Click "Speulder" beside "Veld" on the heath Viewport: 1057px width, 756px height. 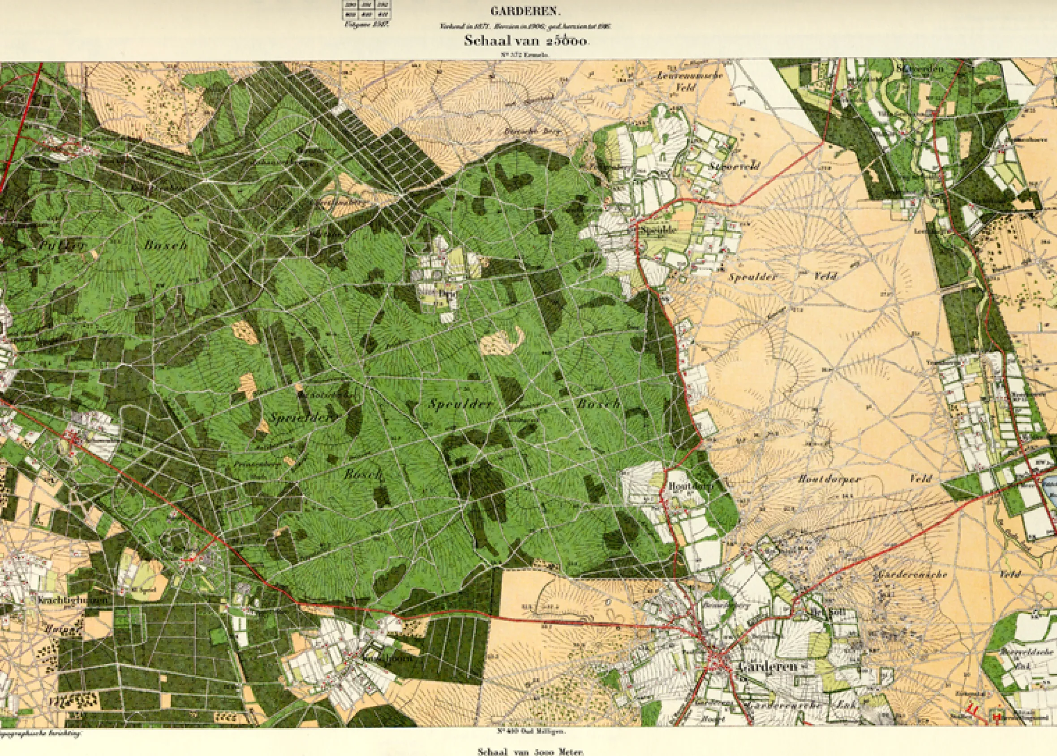753,277
